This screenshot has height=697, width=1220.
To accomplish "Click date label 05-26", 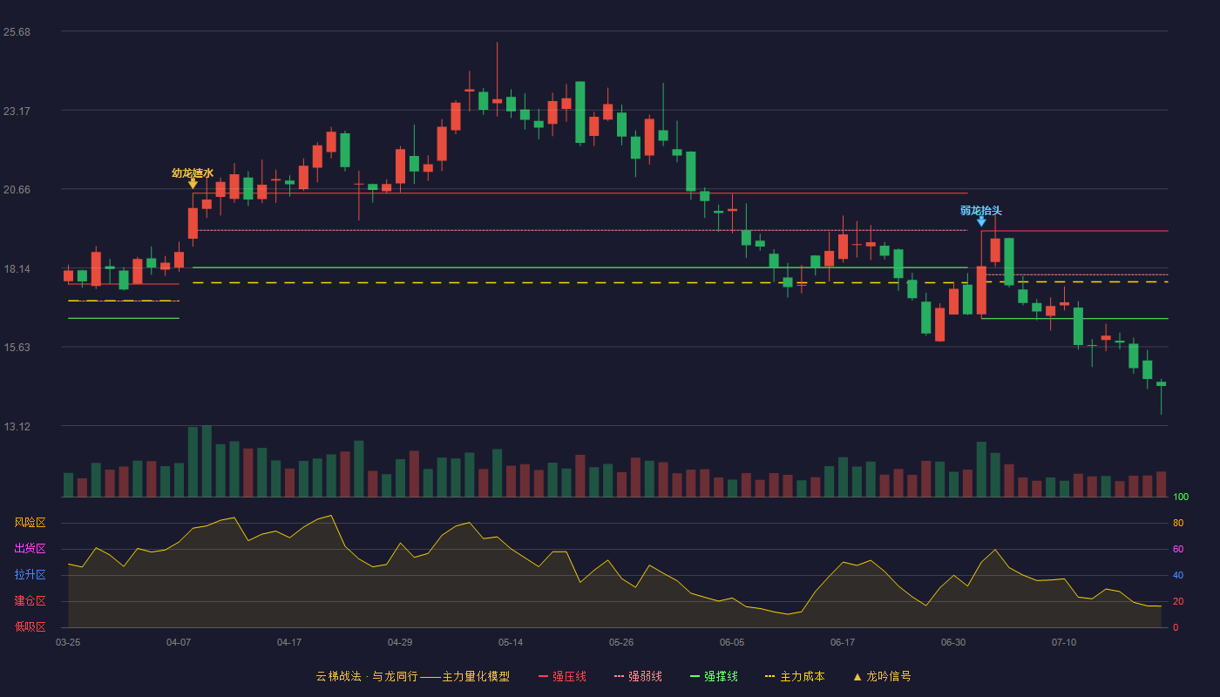I will point(621,642).
